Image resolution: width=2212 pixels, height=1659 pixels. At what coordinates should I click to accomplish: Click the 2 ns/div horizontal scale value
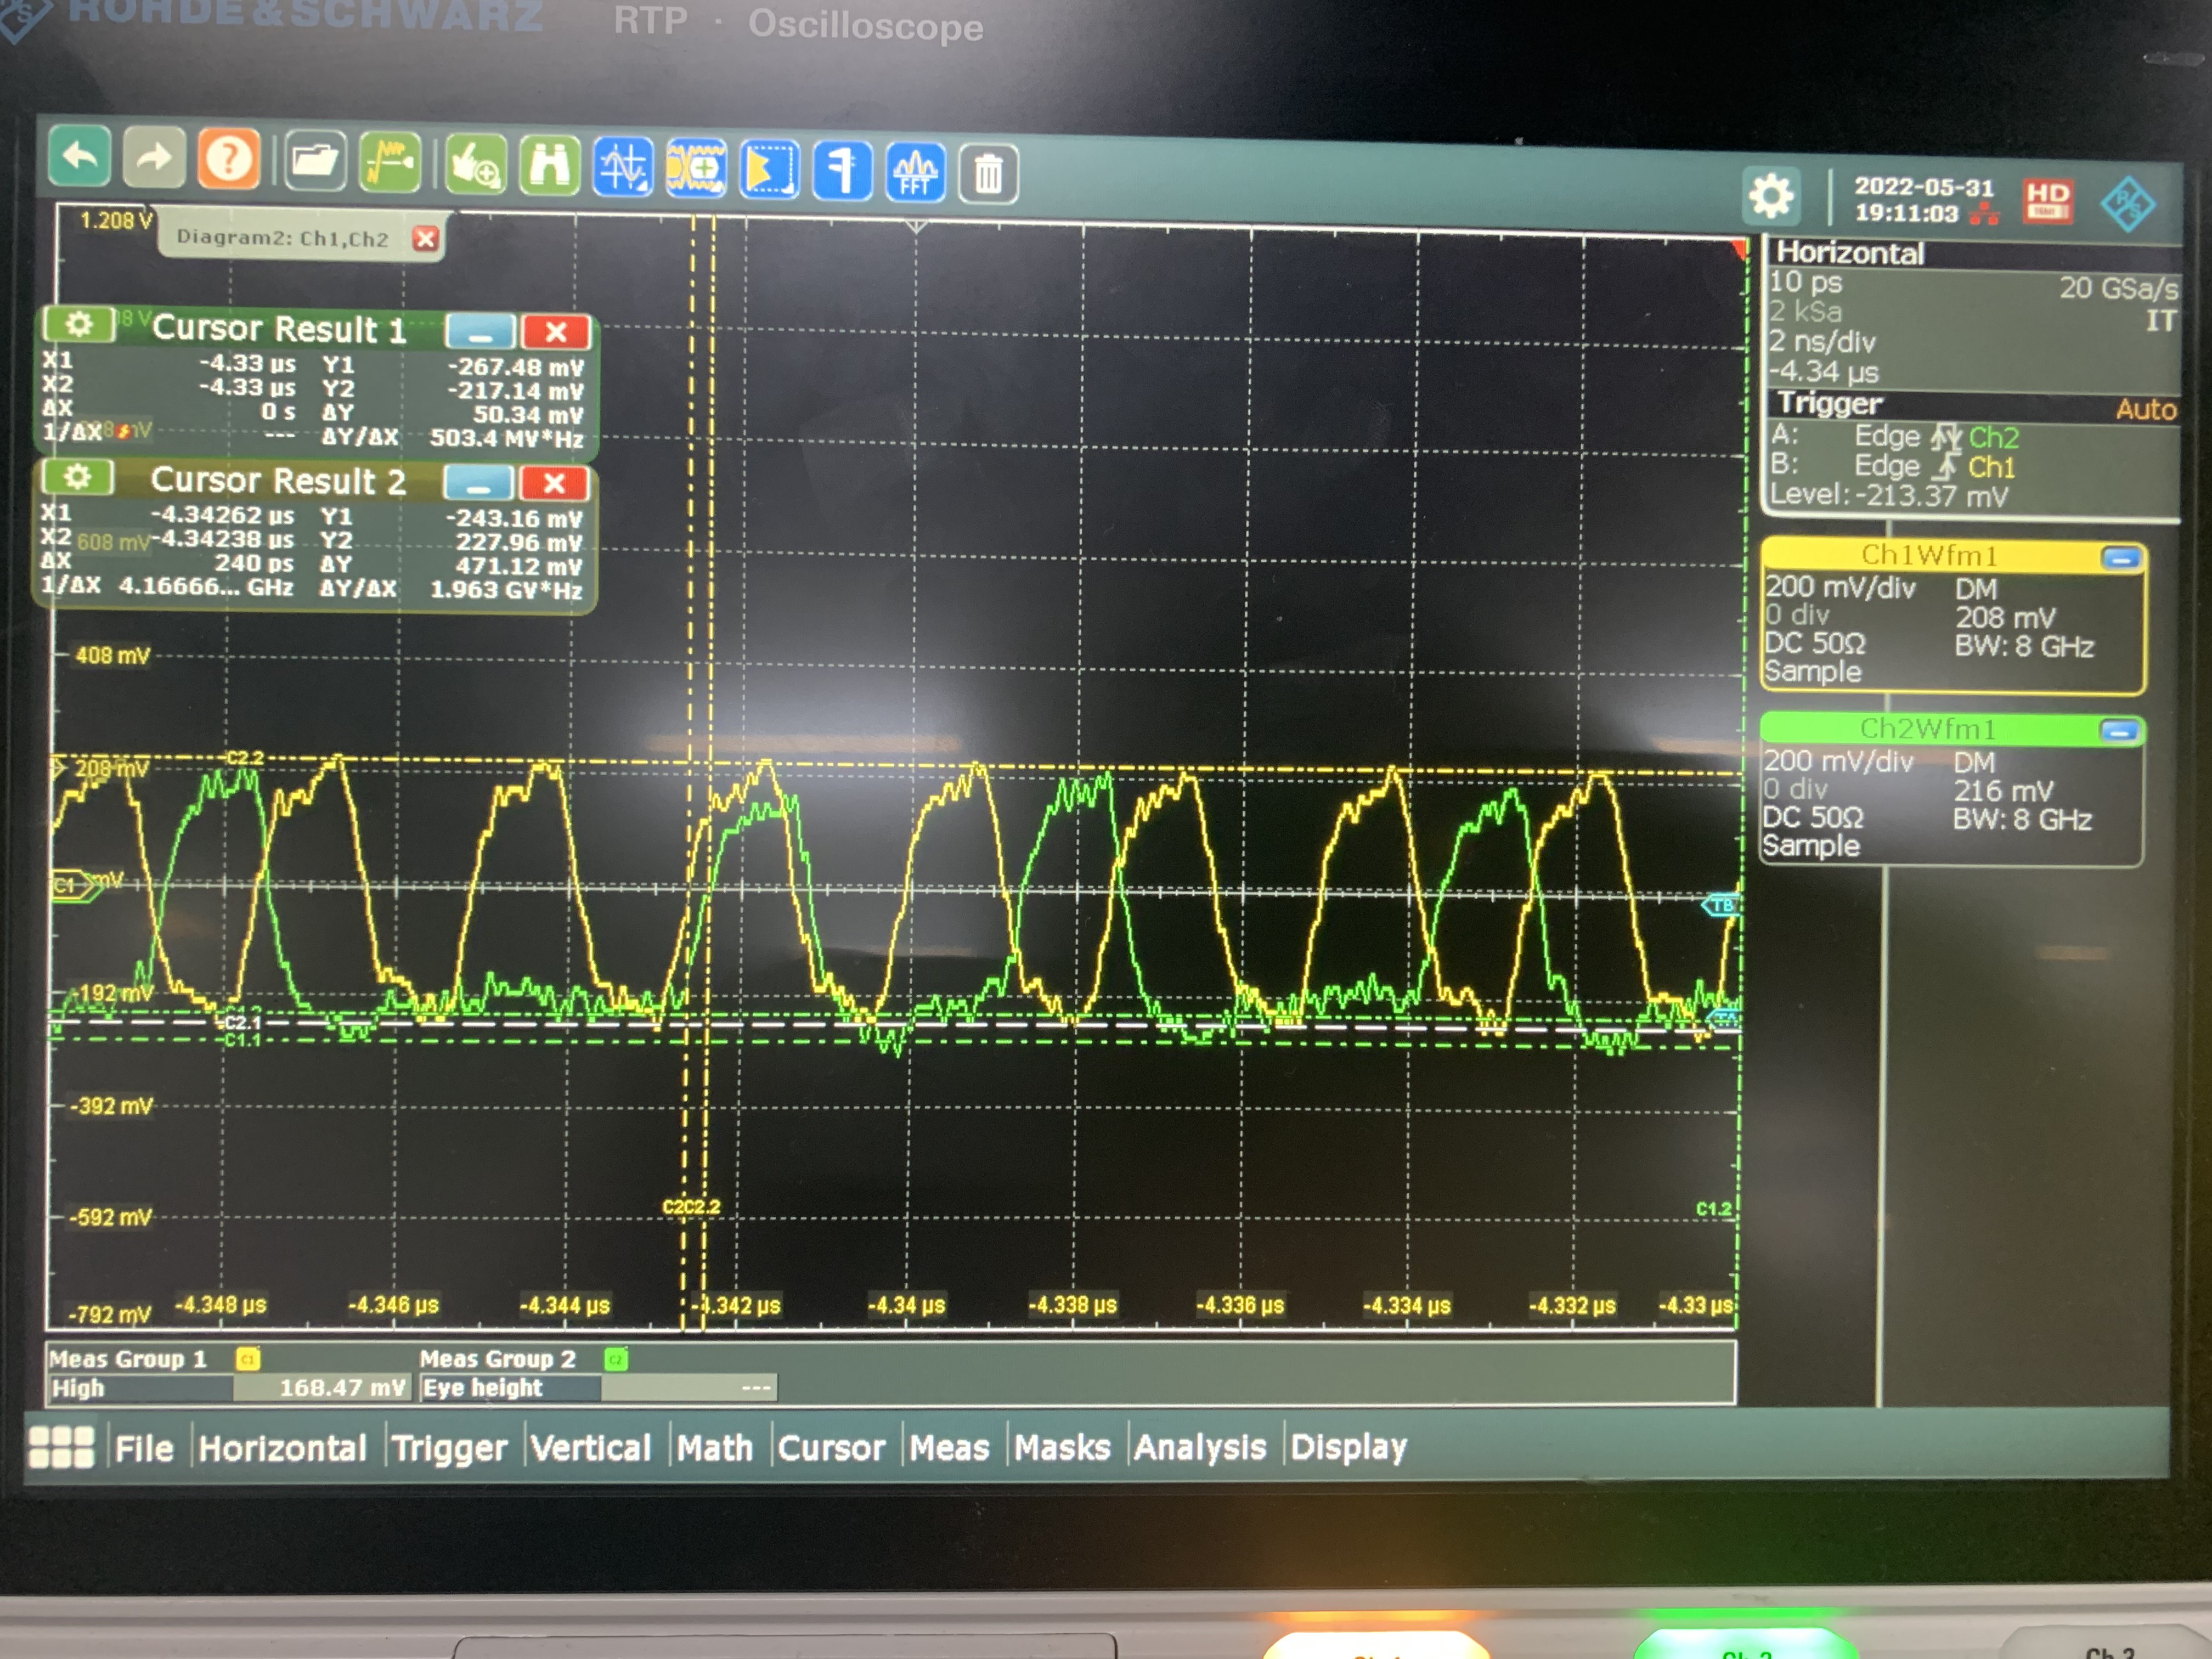click(x=1822, y=342)
